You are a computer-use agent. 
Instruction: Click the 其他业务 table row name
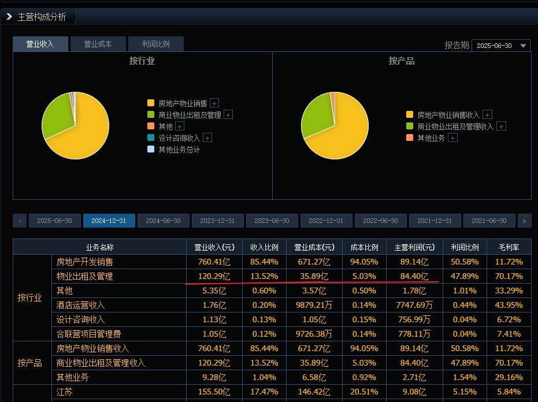[x=72, y=377]
